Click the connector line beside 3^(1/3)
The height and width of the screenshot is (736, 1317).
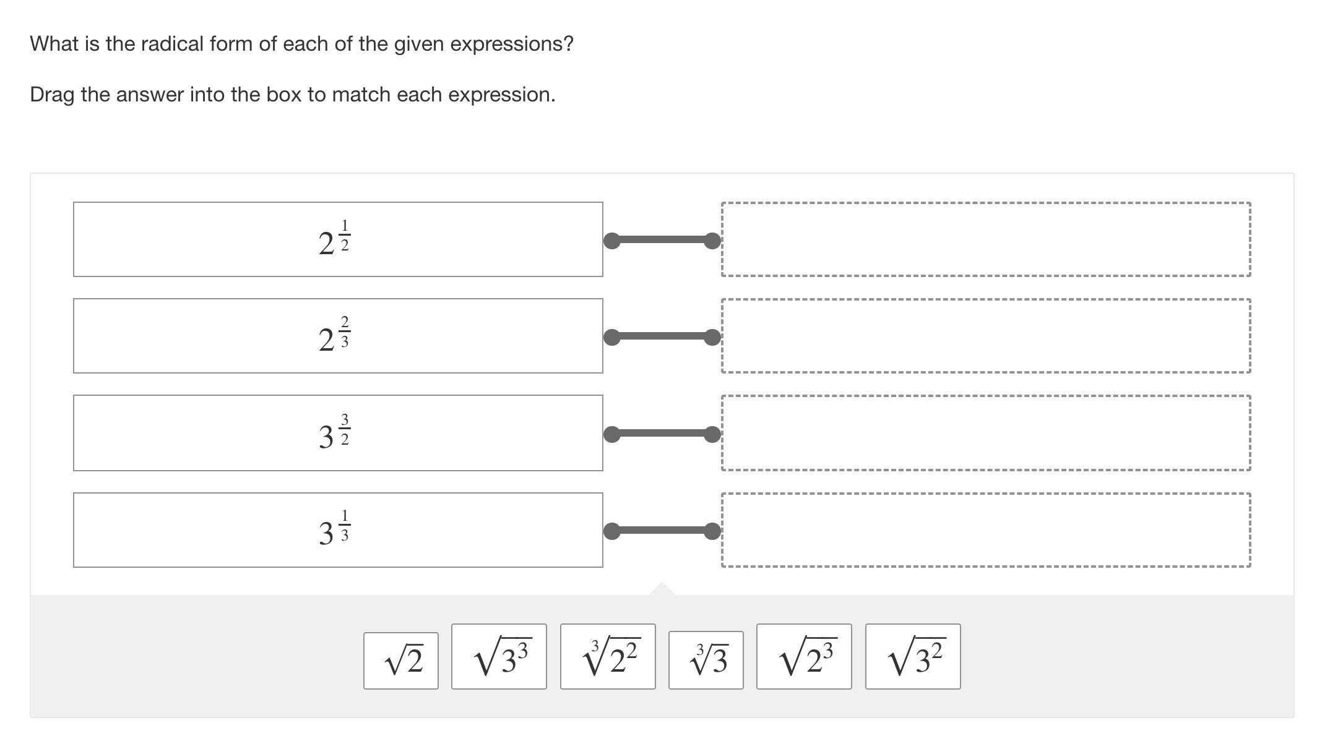(662, 531)
